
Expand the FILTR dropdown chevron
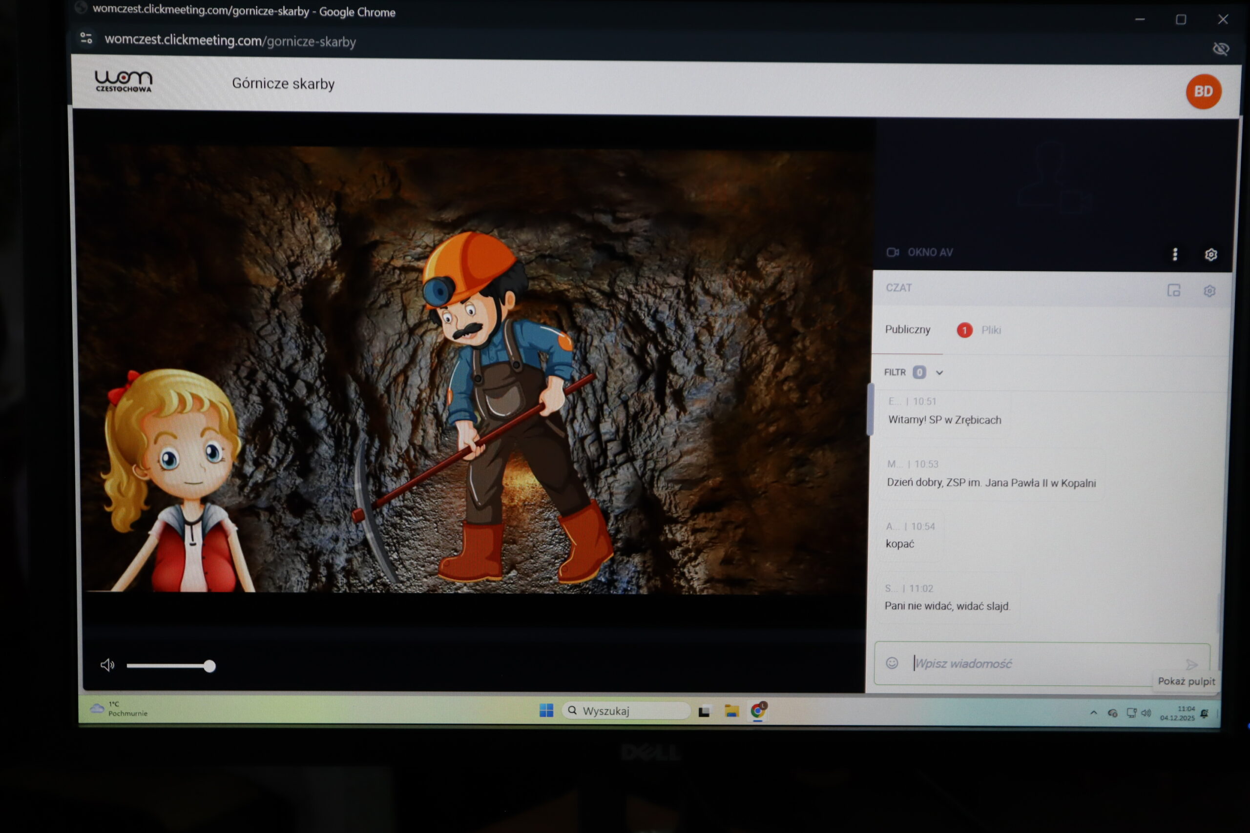click(x=939, y=372)
